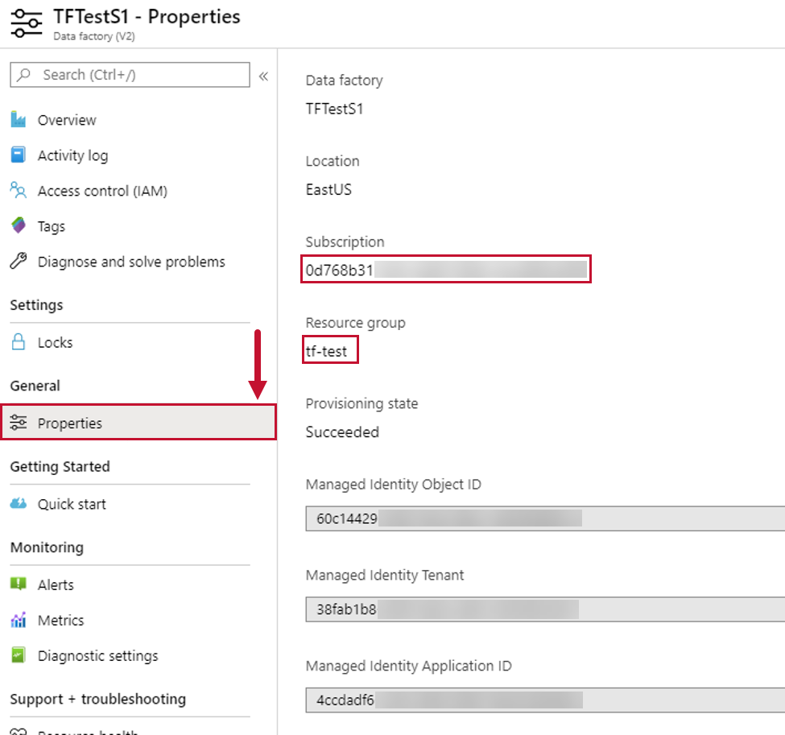Click the Settings section heading

point(36,304)
